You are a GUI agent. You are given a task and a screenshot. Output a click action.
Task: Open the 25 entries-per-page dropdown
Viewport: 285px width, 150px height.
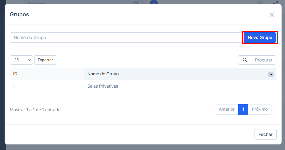(21, 60)
